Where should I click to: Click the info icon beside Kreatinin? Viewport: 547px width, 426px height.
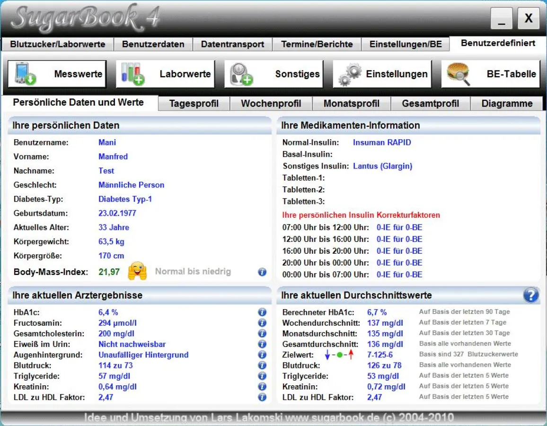click(262, 386)
